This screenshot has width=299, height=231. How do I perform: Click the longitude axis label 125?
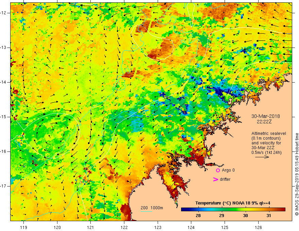(x=225, y=227)
